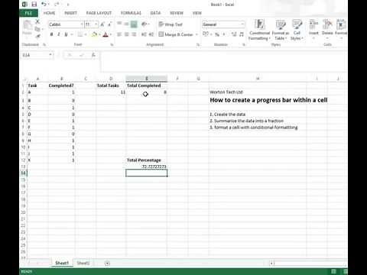Open the font size dropdown
This screenshot has width=367, height=275.
coord(96,24)
